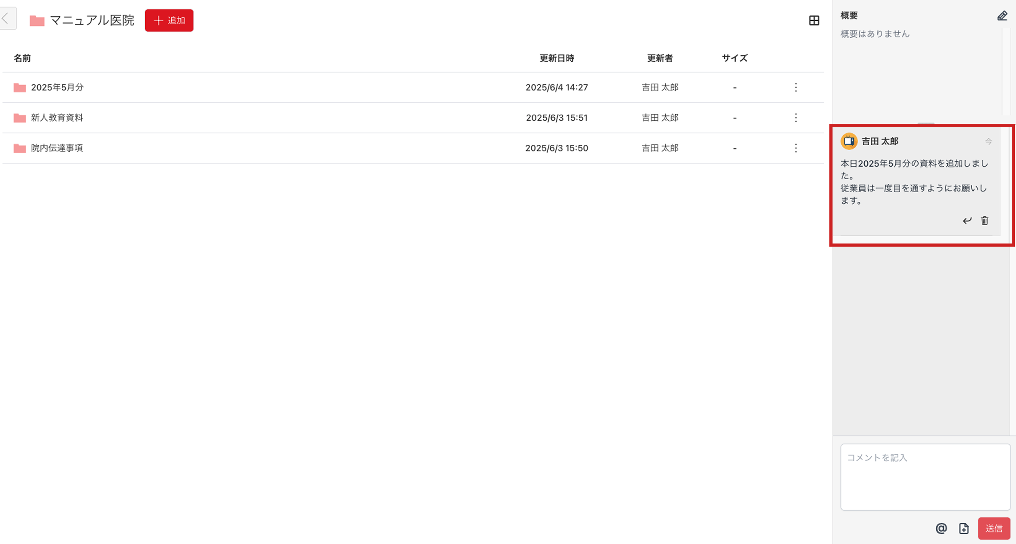
Task: Sort by 更新者 column header
Action: coord(660,58)
